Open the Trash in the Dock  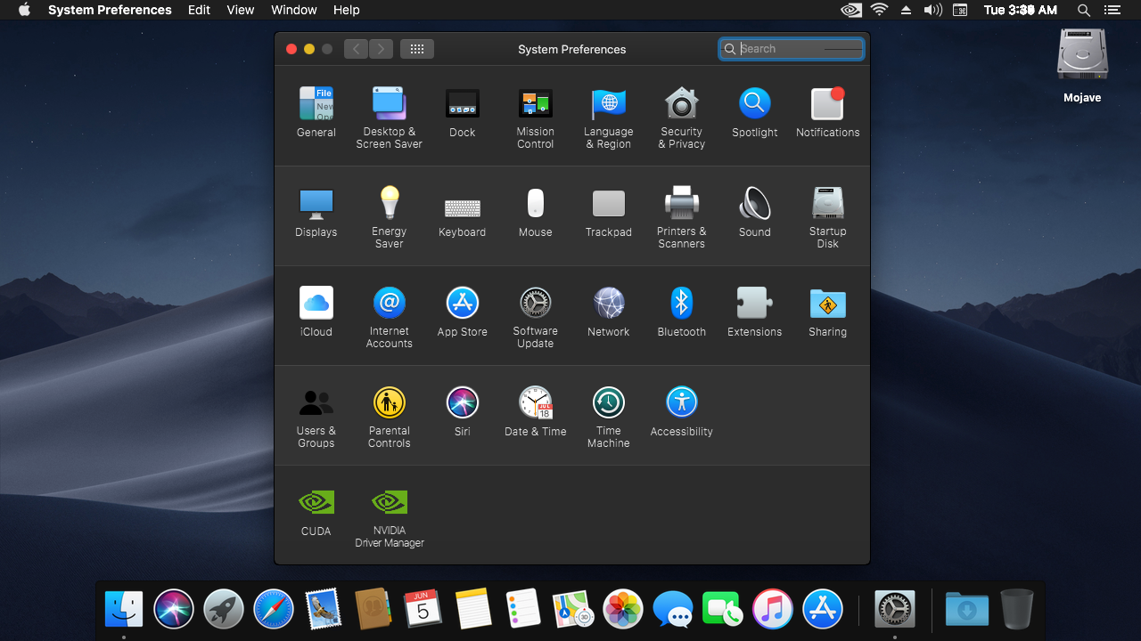tap(1017, 610)
